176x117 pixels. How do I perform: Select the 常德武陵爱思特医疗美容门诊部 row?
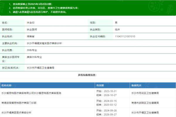coord(19,103)
